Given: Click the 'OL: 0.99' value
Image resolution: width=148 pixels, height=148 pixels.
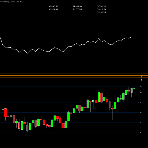Looking at the screenshot, I should point(101,12).
